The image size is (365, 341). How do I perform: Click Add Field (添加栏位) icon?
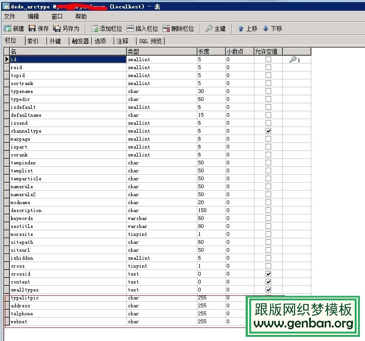94,28
